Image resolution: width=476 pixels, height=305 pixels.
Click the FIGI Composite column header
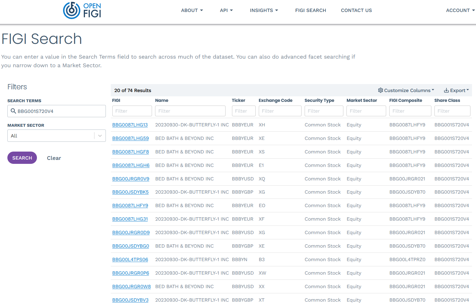406,100
